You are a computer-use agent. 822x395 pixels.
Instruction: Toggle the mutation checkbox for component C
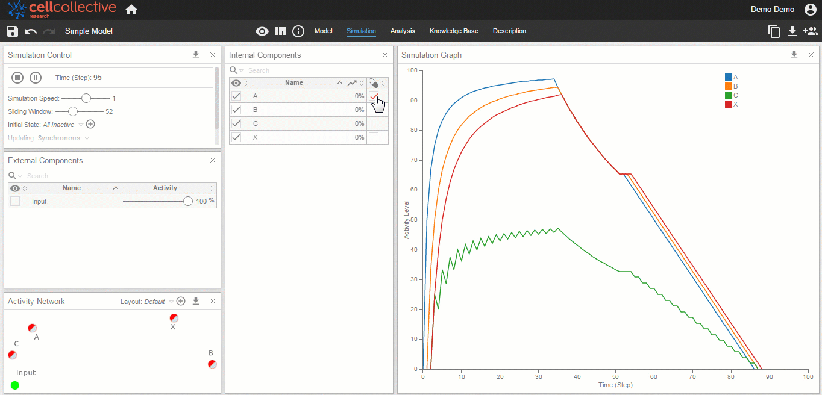pos(374,123)
